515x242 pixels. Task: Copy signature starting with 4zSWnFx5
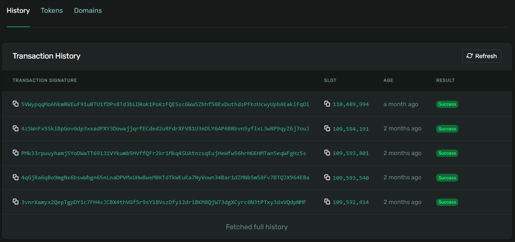pos(16,128)
